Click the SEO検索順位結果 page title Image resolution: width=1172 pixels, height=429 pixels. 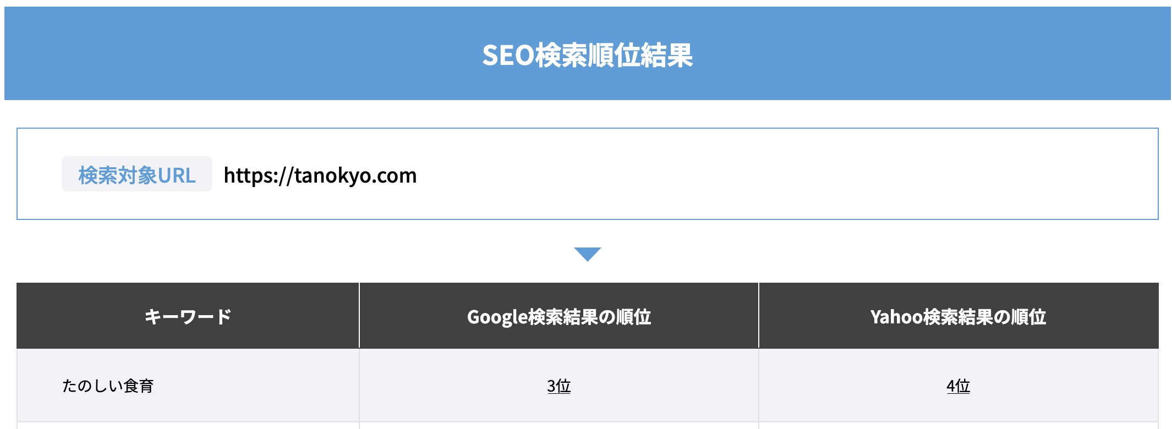[x=587, y=55]
